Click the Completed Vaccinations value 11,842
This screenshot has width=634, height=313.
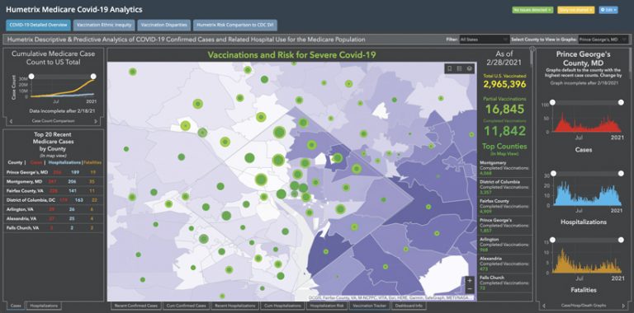(504, 131)
